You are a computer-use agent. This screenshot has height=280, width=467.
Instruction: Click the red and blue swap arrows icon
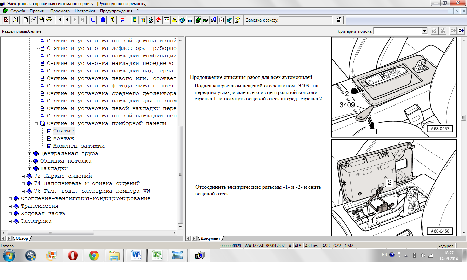pyautogui.click(x=122, y=20)
